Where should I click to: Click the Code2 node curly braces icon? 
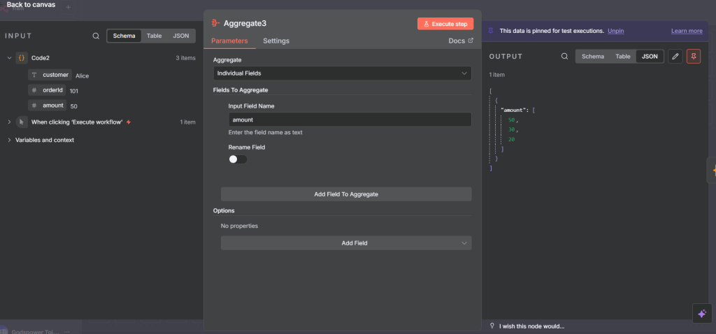22,58
